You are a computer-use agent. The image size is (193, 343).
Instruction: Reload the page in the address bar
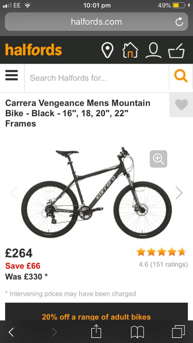tap(179, 22)
